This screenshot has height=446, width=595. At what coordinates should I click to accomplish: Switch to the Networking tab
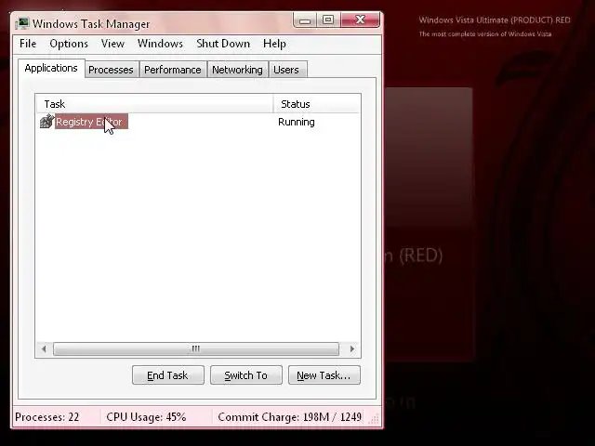[x=237, y=70]
